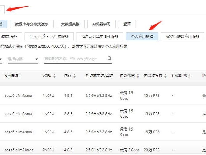
Task: Sort by vCPU column arrows
Action: click(x=54, y=76)
